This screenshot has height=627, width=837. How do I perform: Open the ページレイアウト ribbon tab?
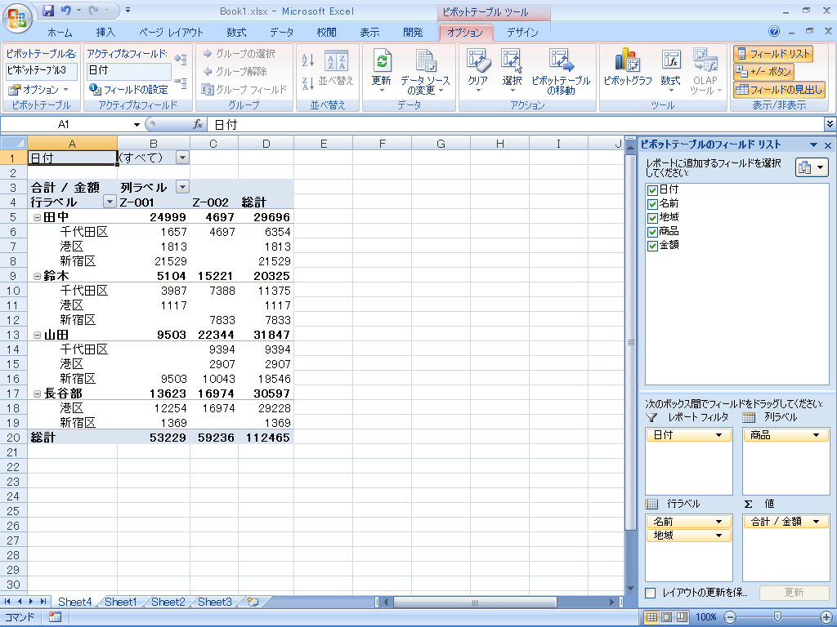click(171, 33)
